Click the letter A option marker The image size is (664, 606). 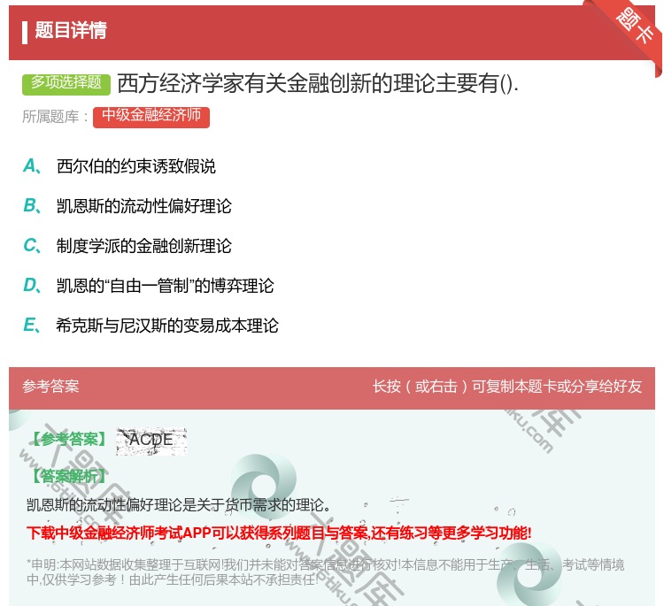coord(32,166)
